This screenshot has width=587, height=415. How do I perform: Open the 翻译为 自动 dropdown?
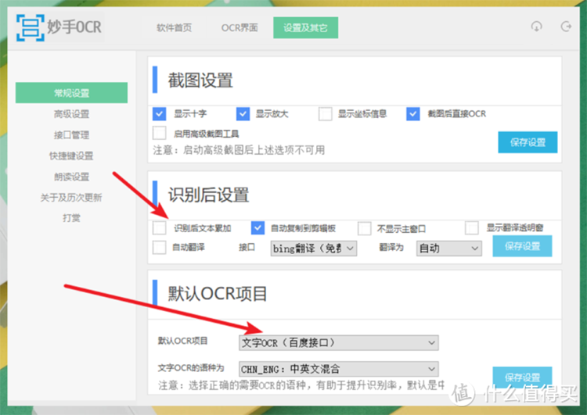click(x=449, y=249)
